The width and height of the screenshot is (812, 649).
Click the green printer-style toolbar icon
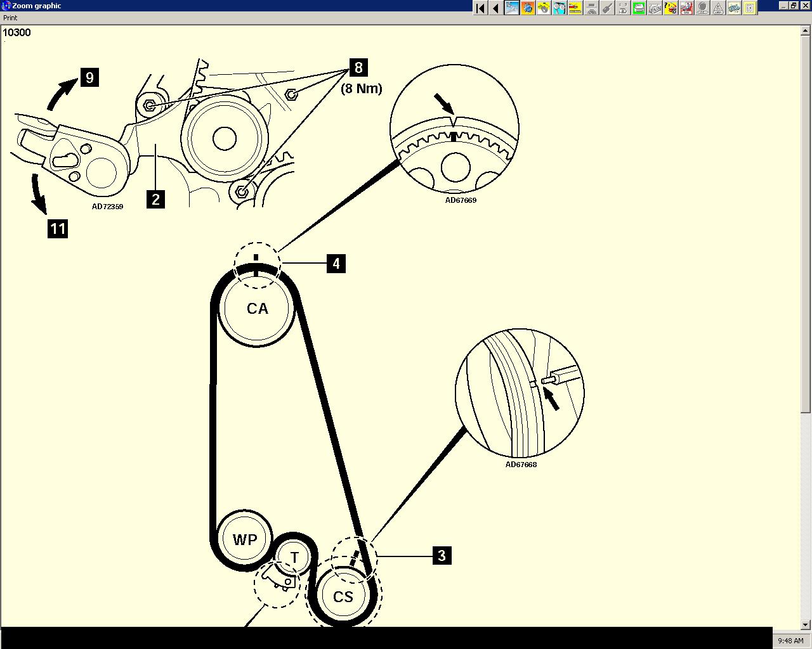[x=639, y=8]
